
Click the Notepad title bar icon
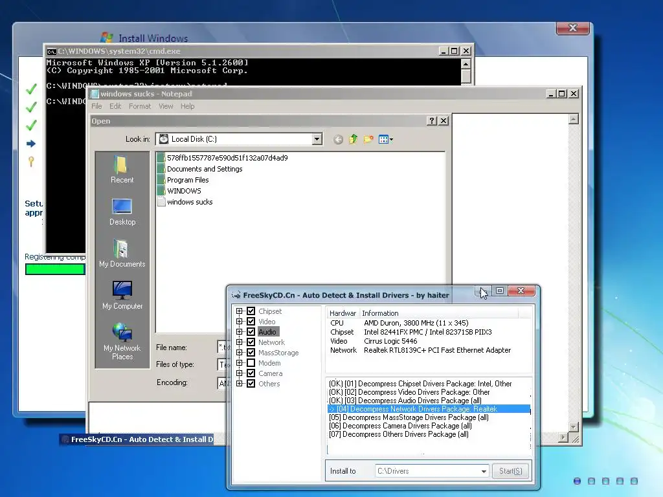coord(95,94)
